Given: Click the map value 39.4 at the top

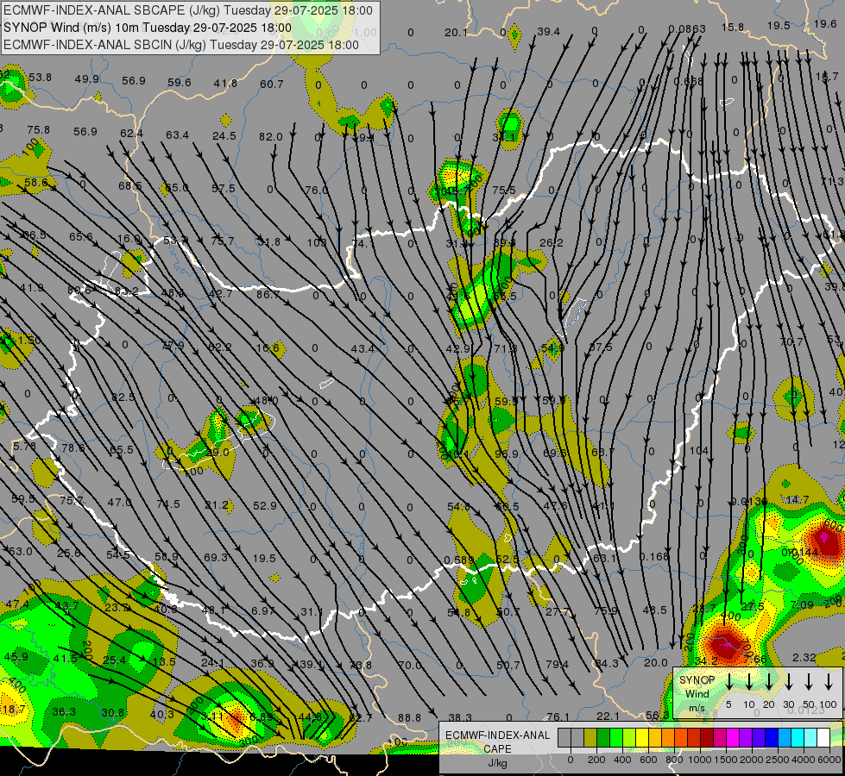Looking at the screenshot, I should (x=549, y=32).
